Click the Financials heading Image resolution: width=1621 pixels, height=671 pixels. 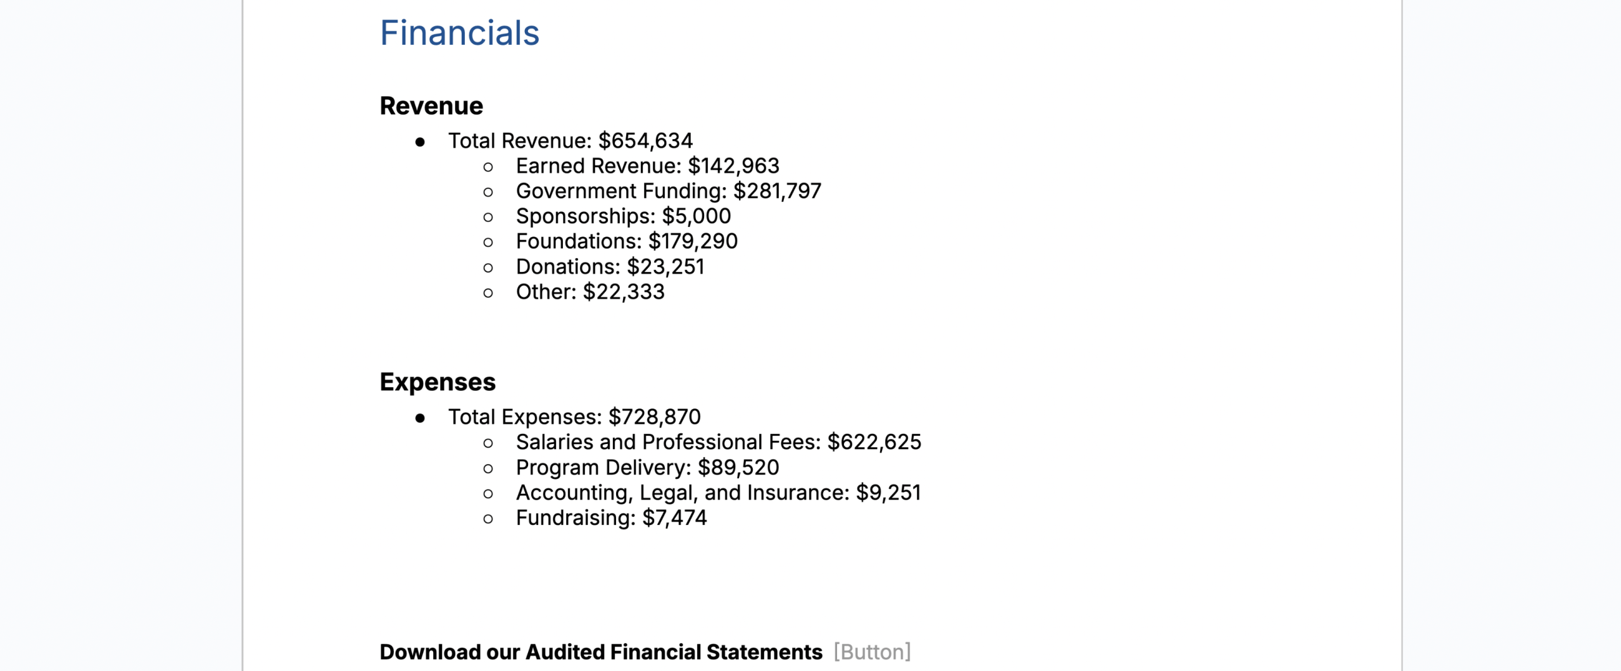[459, 33]
